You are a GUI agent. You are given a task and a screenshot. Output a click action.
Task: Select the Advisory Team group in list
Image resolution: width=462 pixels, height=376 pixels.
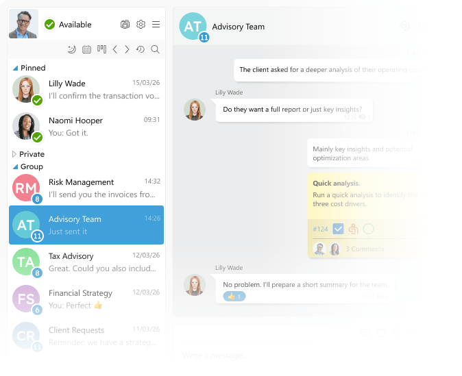[86, 225]
